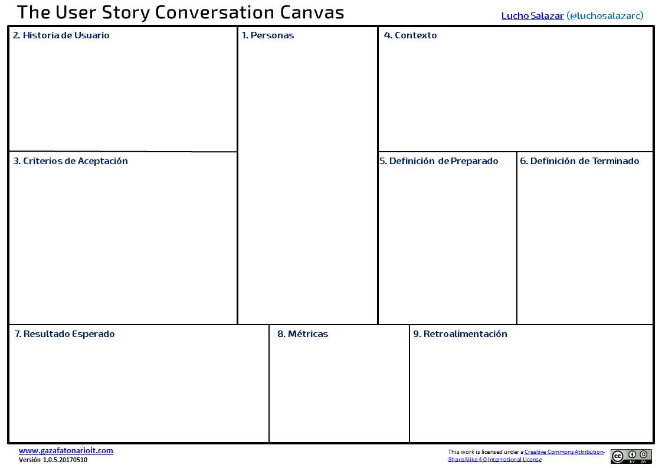Click the '2. Historia de Usuario' heading label
This screenshot has height=468, width=662.
[61, 35]
